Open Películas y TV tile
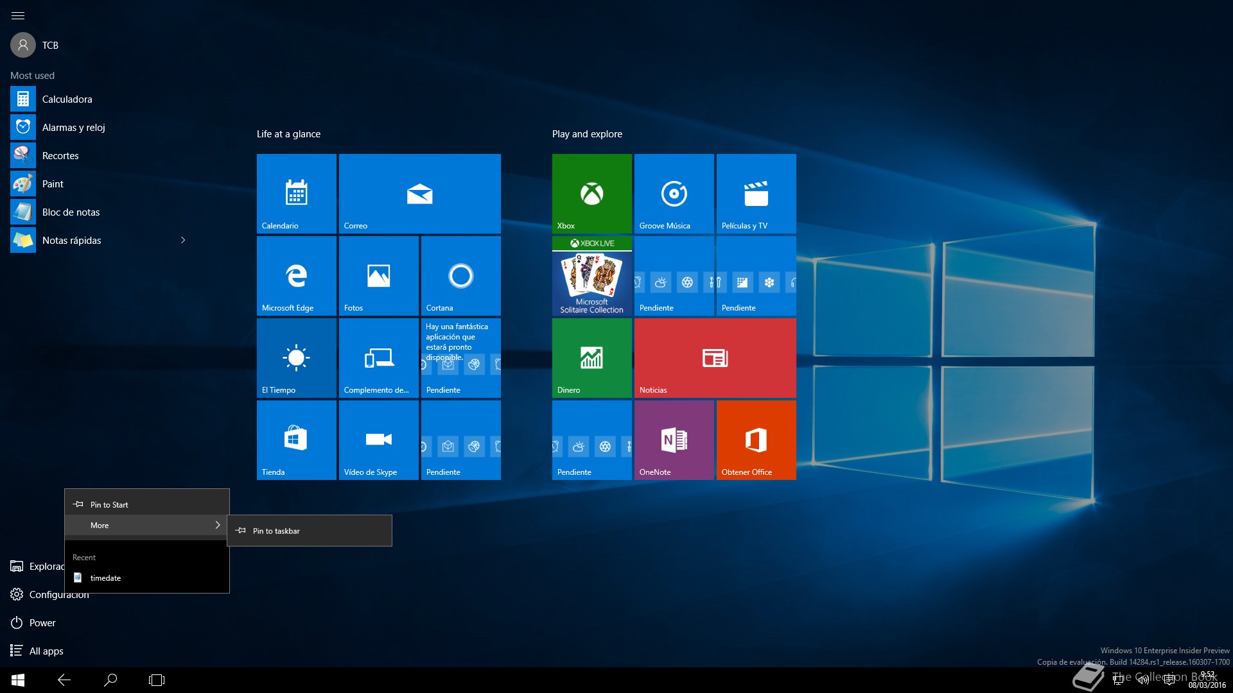 pos(756,194)
